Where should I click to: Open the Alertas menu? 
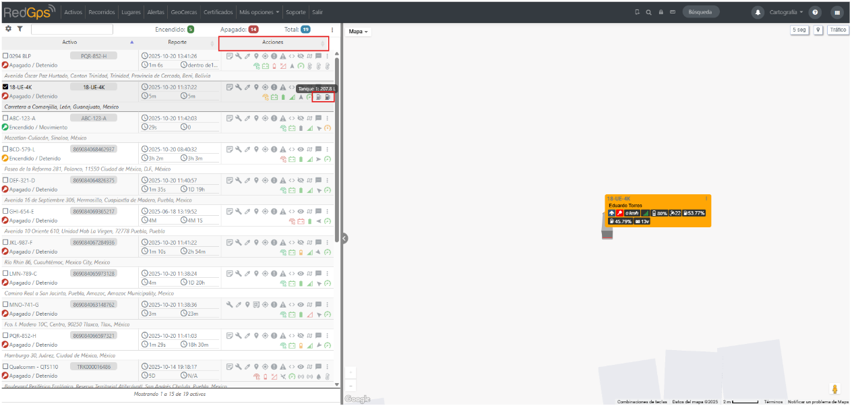(156, 12)
